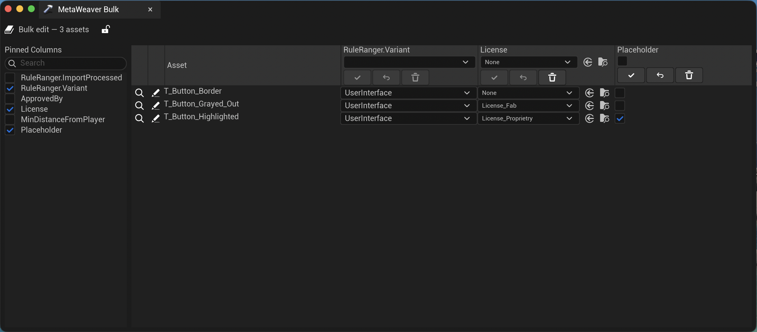This screenshot has width=757, height=332.
Task: Apply Placeholder changes with the large checkmark button
Action: pyautogui.click(x=631, y=75)
